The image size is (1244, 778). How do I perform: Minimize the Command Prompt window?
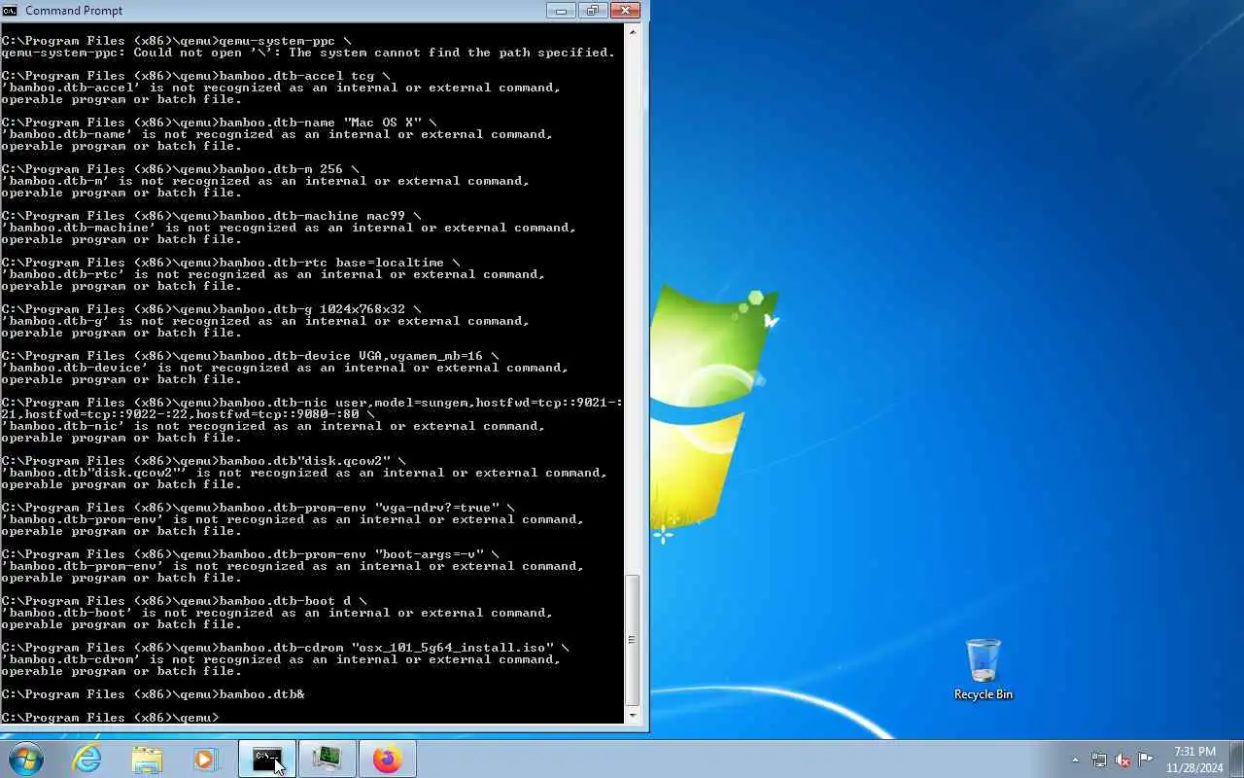(561, 11)
